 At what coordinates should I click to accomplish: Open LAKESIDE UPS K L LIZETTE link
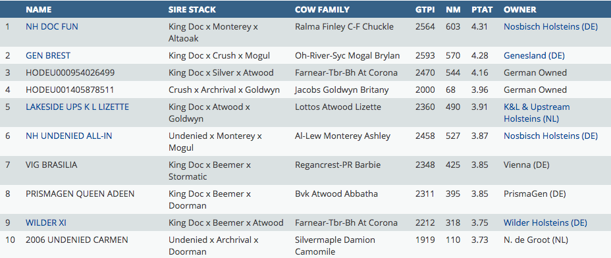pyautogui.click(x=77, y=107)
